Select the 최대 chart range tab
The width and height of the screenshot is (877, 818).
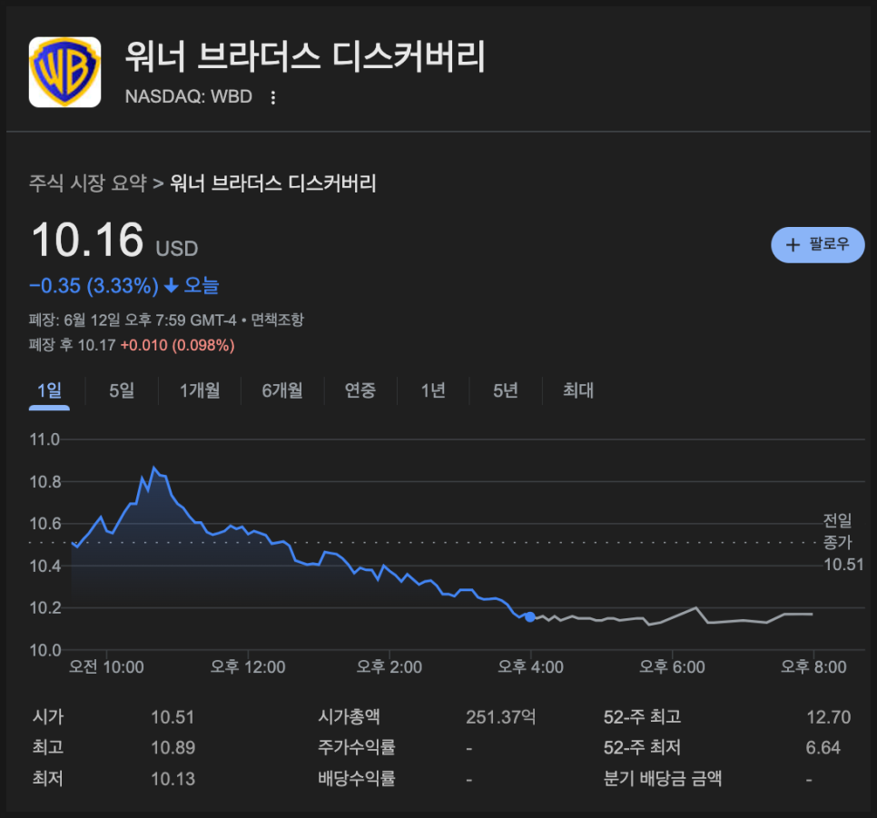578,390
